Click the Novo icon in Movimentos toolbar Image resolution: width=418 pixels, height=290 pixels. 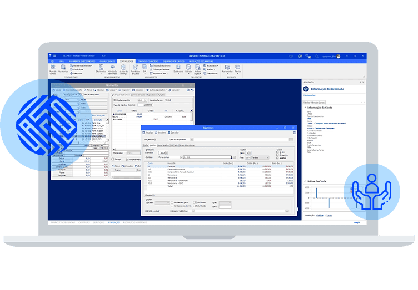point(88,89)
